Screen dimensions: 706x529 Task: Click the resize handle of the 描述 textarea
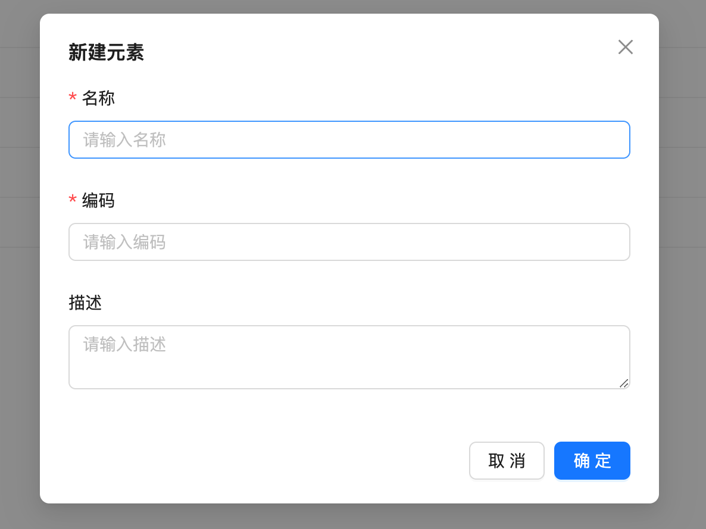[624, 384]
